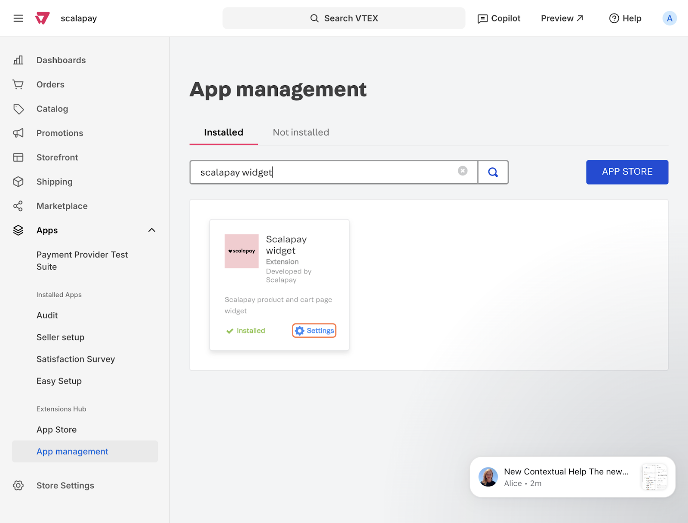The image size is (688, 523).
Task: Open the Promotions megaphone icon
Action: pos(18,133)
